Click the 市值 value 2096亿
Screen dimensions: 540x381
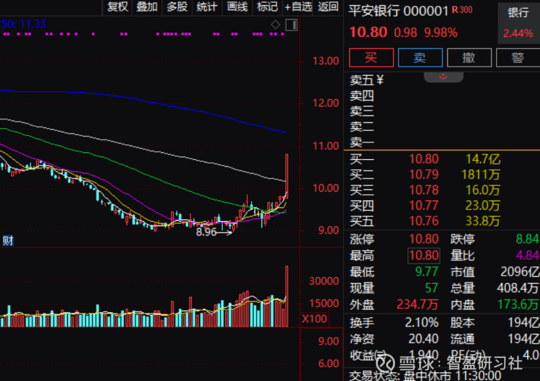520,272
